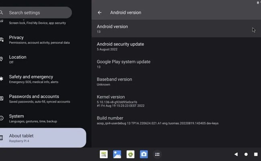This screenshot has width=261, height=161.
Task: Select the About tablet entry
Action: point(43,138)
